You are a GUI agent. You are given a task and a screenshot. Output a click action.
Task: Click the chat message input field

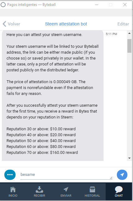66,175
